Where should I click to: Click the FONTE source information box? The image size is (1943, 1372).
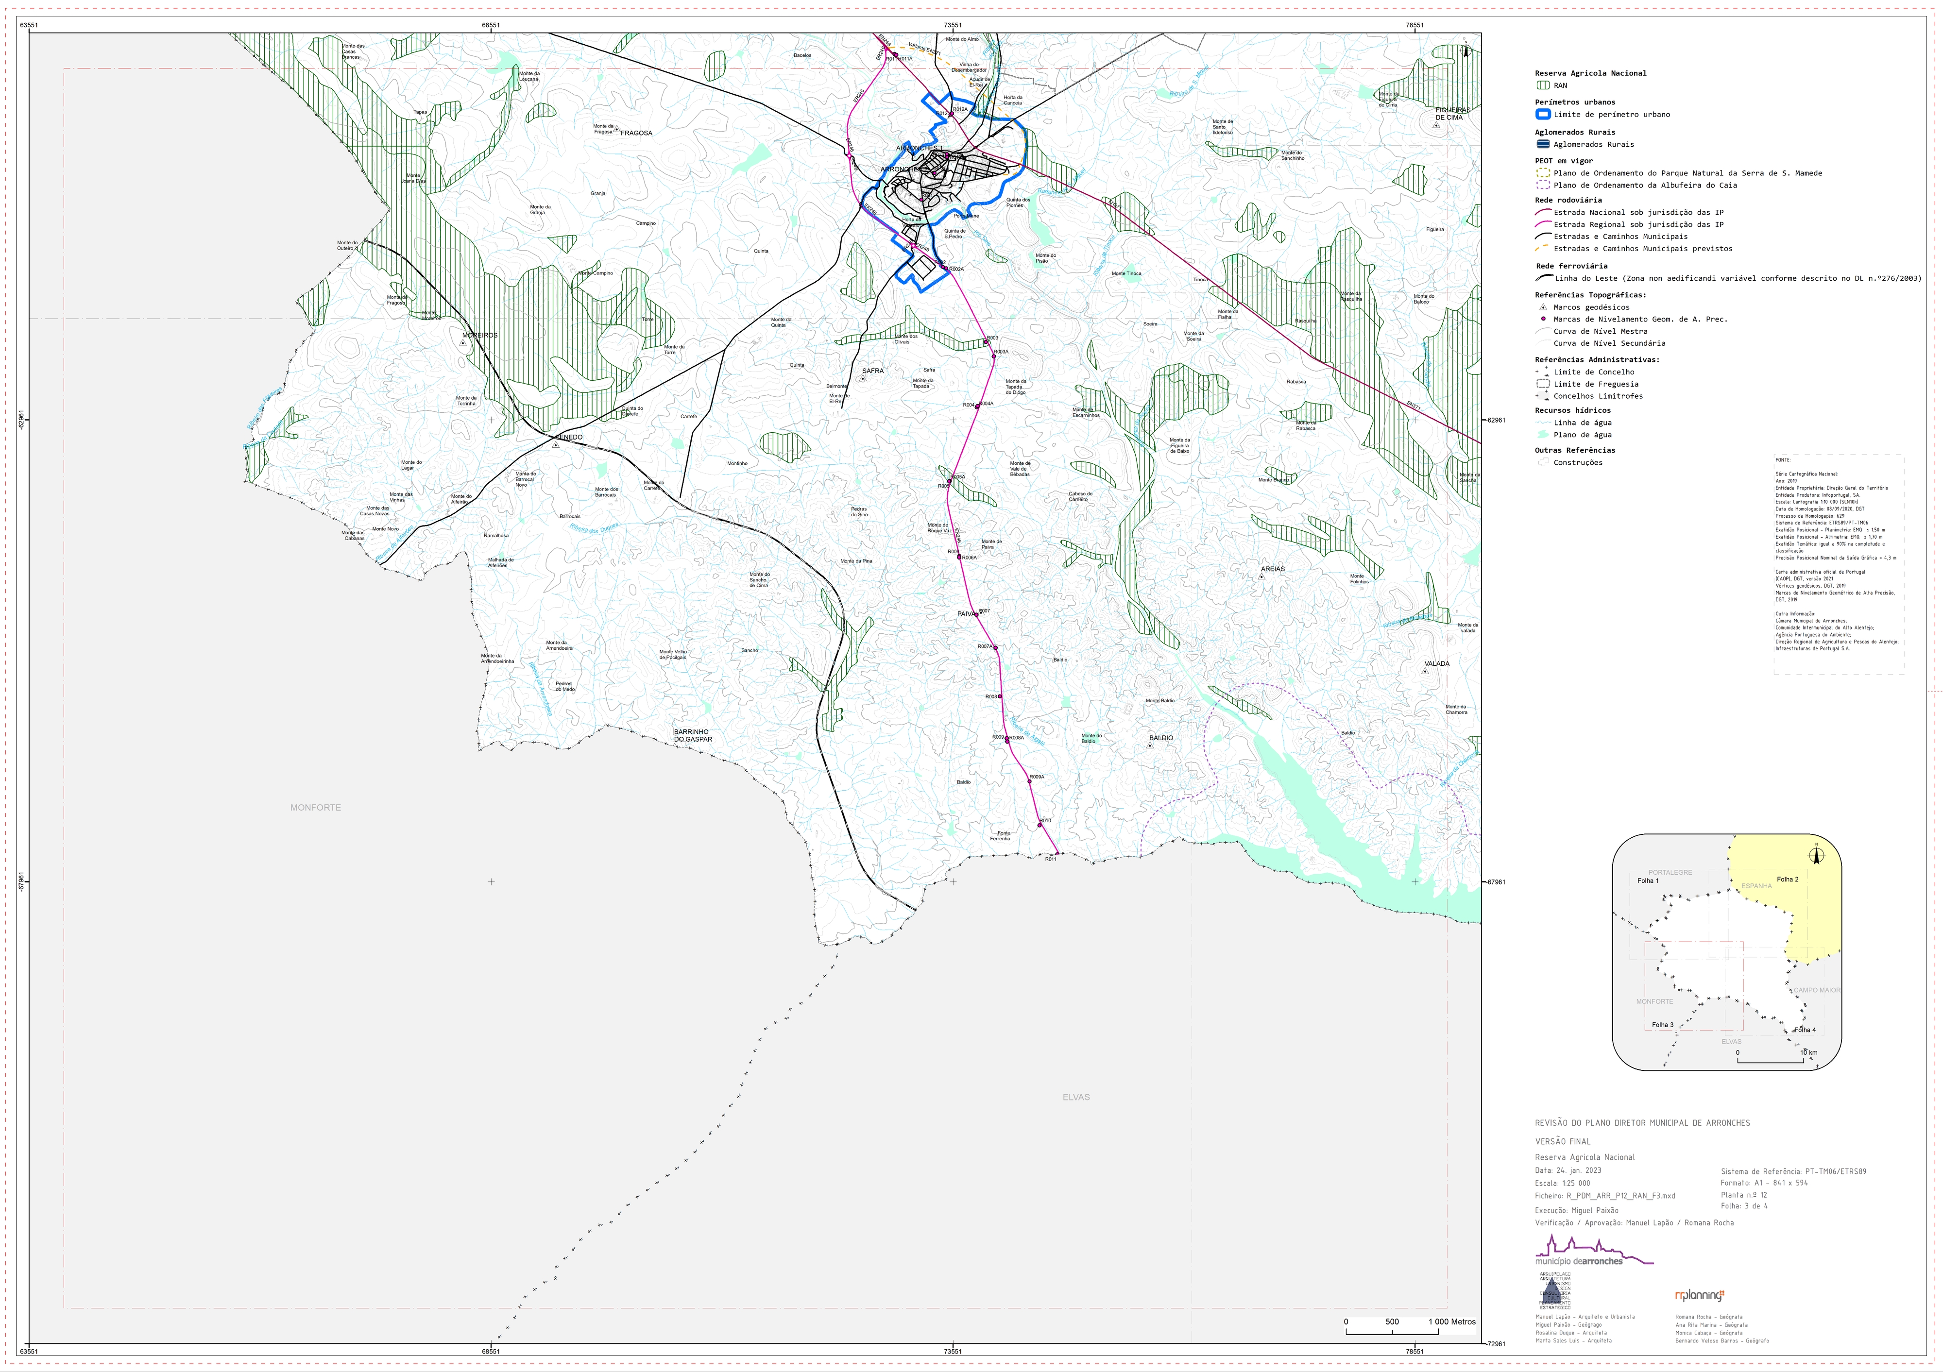[x=1839, y=564]
